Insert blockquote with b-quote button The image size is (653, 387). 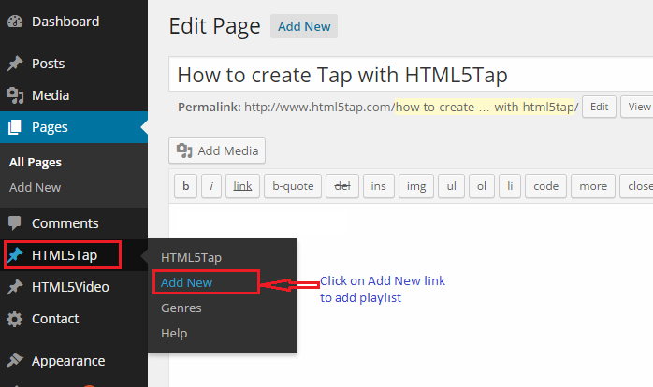click(x=293, y=186)
